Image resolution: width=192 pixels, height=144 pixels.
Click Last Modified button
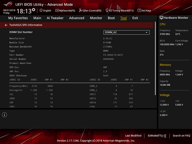(x=133, y=136)
